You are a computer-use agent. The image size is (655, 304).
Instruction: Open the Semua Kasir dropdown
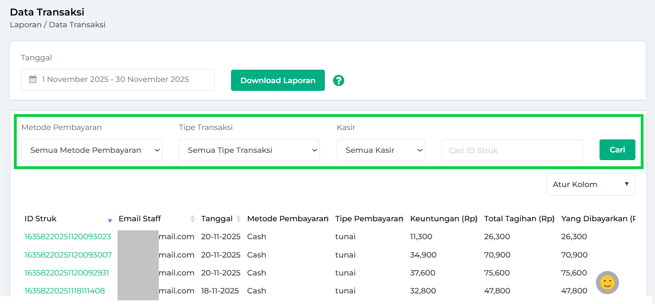tap(380, 150)
